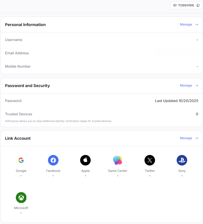Click the arrow beside Link Account Manage
The height and width of the screenshot is (224, 203).
pyautogui.click(x=197, y=138)
